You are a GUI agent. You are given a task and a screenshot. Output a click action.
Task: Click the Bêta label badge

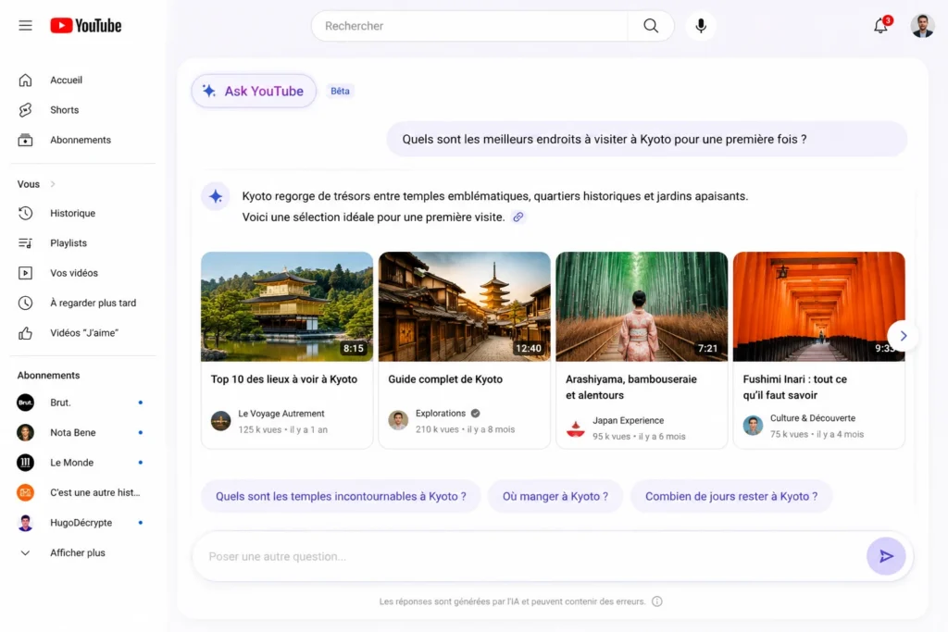(340, 92)
